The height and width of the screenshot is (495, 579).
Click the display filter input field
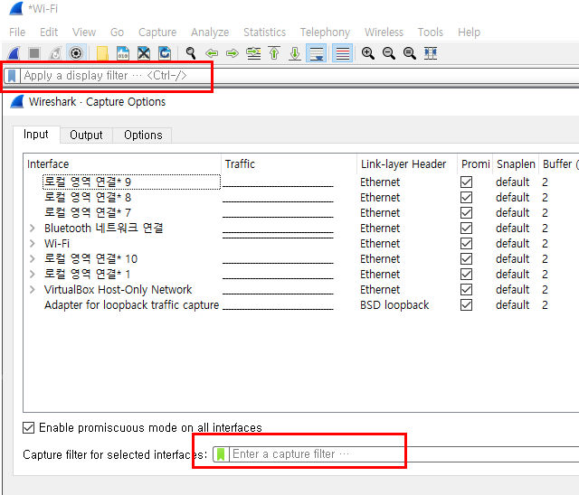299,76
